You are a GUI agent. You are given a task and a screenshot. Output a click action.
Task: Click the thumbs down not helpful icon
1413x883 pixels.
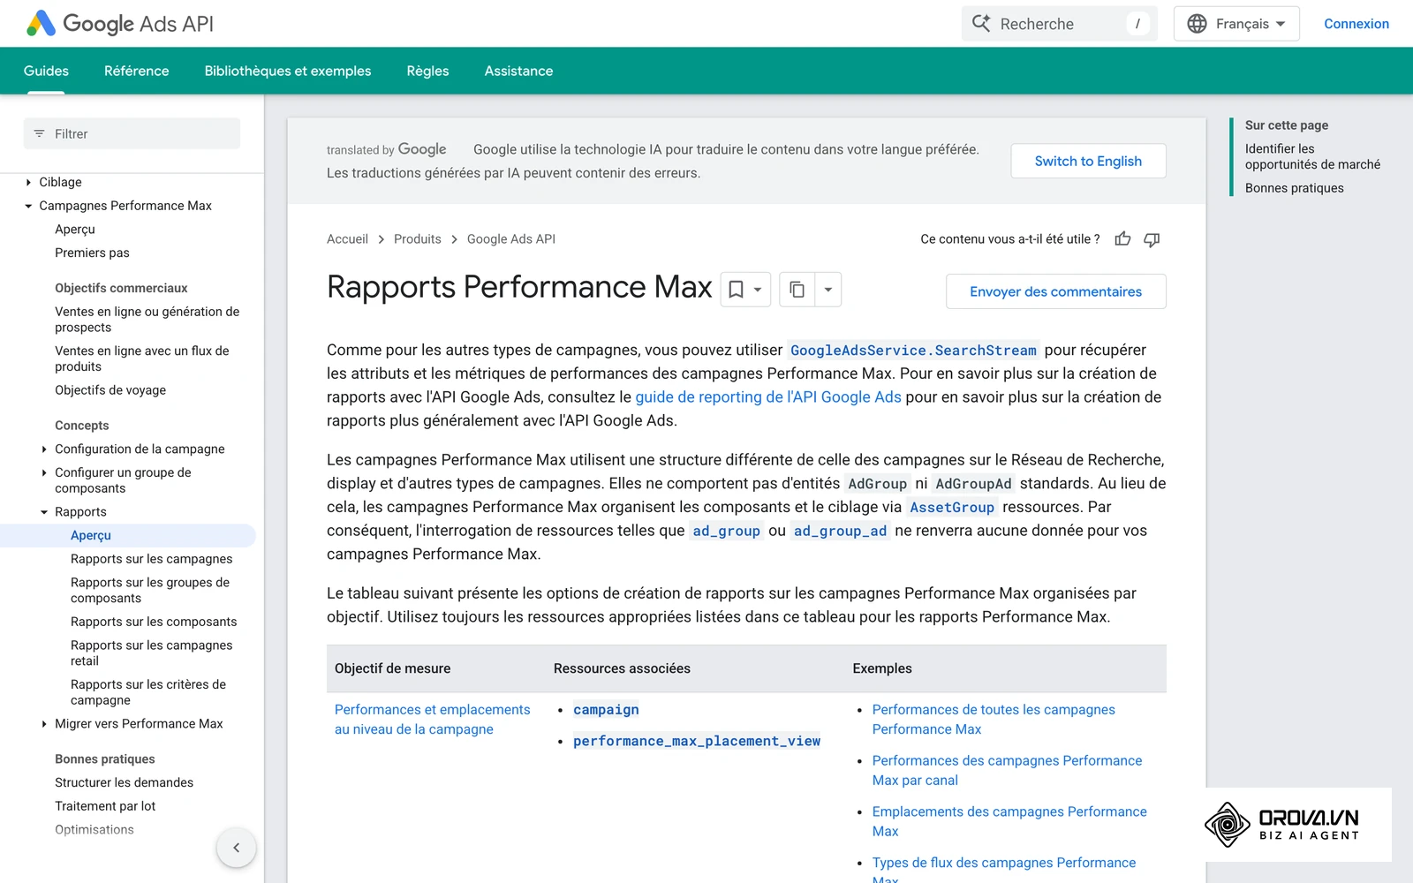tap(1152, 239)
